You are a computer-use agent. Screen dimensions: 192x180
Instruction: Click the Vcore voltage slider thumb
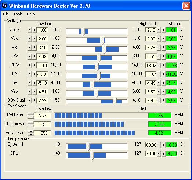[83, 32]
